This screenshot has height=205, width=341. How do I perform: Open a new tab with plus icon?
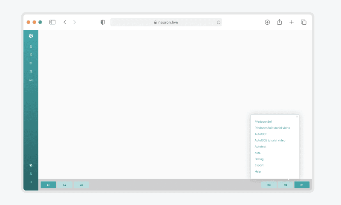tap(292, 22)
